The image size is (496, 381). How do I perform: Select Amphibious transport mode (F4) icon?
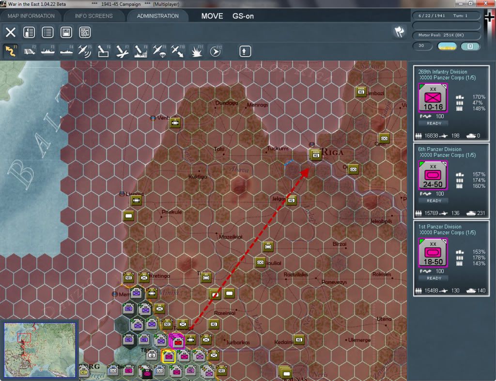click(66, 51)
